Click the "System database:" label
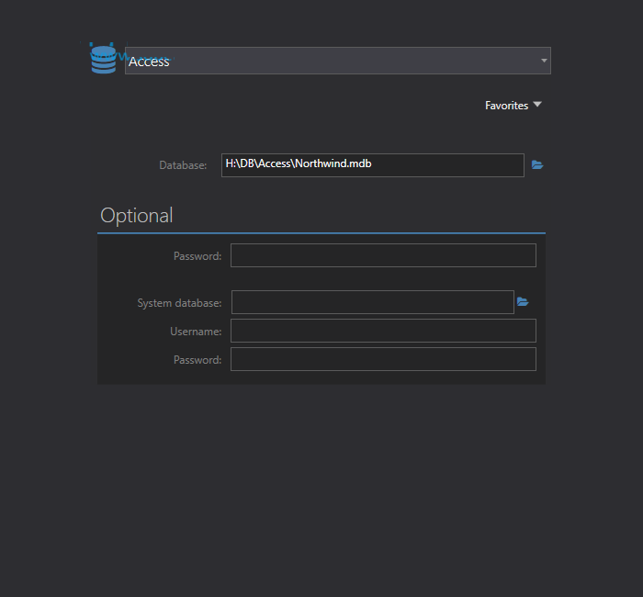Viewport: 643px width, 597px height. pyautogui.click(x=179, y=303)
